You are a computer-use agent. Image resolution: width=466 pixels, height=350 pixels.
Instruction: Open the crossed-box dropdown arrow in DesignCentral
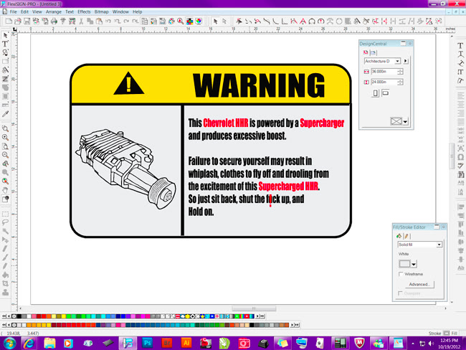point(405,121)
